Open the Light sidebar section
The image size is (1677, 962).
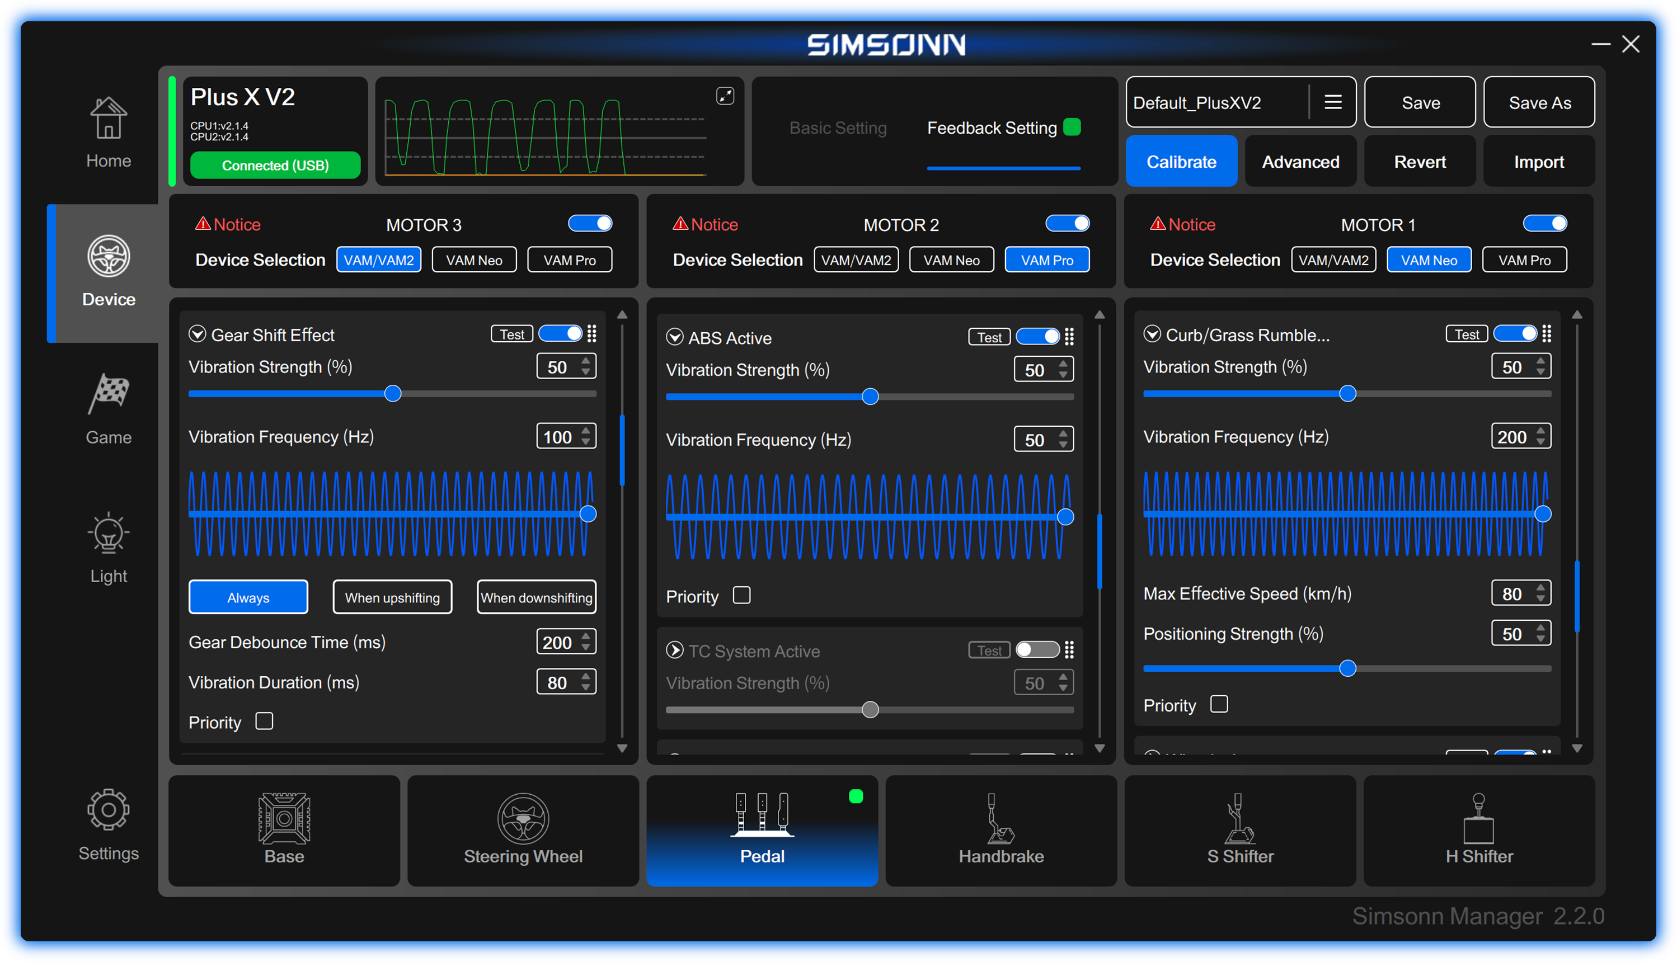[x=109, y=548]
